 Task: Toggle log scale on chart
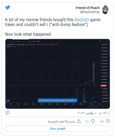[x=103, y=107]
